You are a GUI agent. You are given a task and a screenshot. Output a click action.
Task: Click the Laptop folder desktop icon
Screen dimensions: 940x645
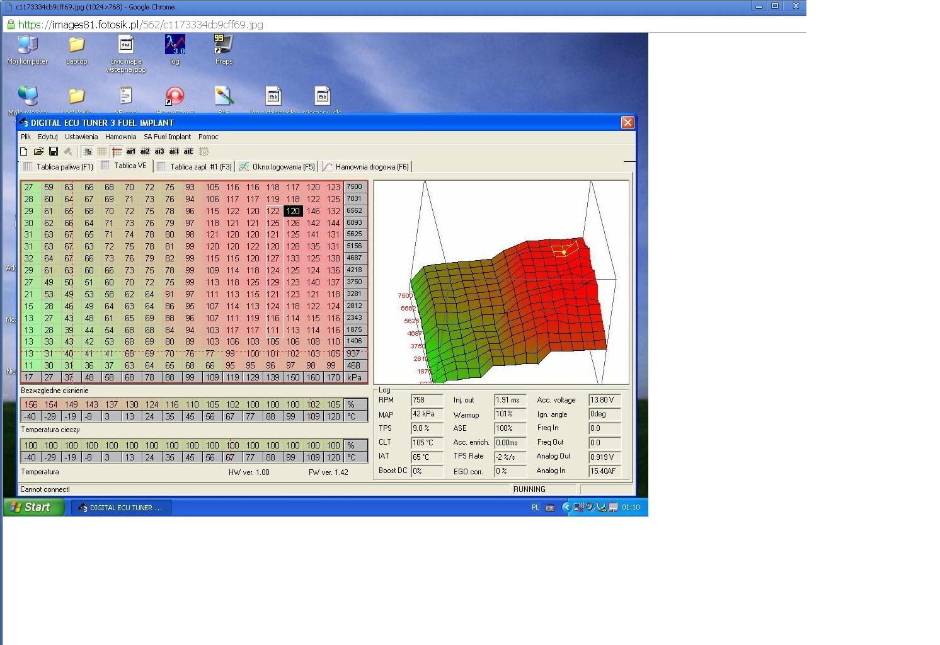(x=76, y=50)
